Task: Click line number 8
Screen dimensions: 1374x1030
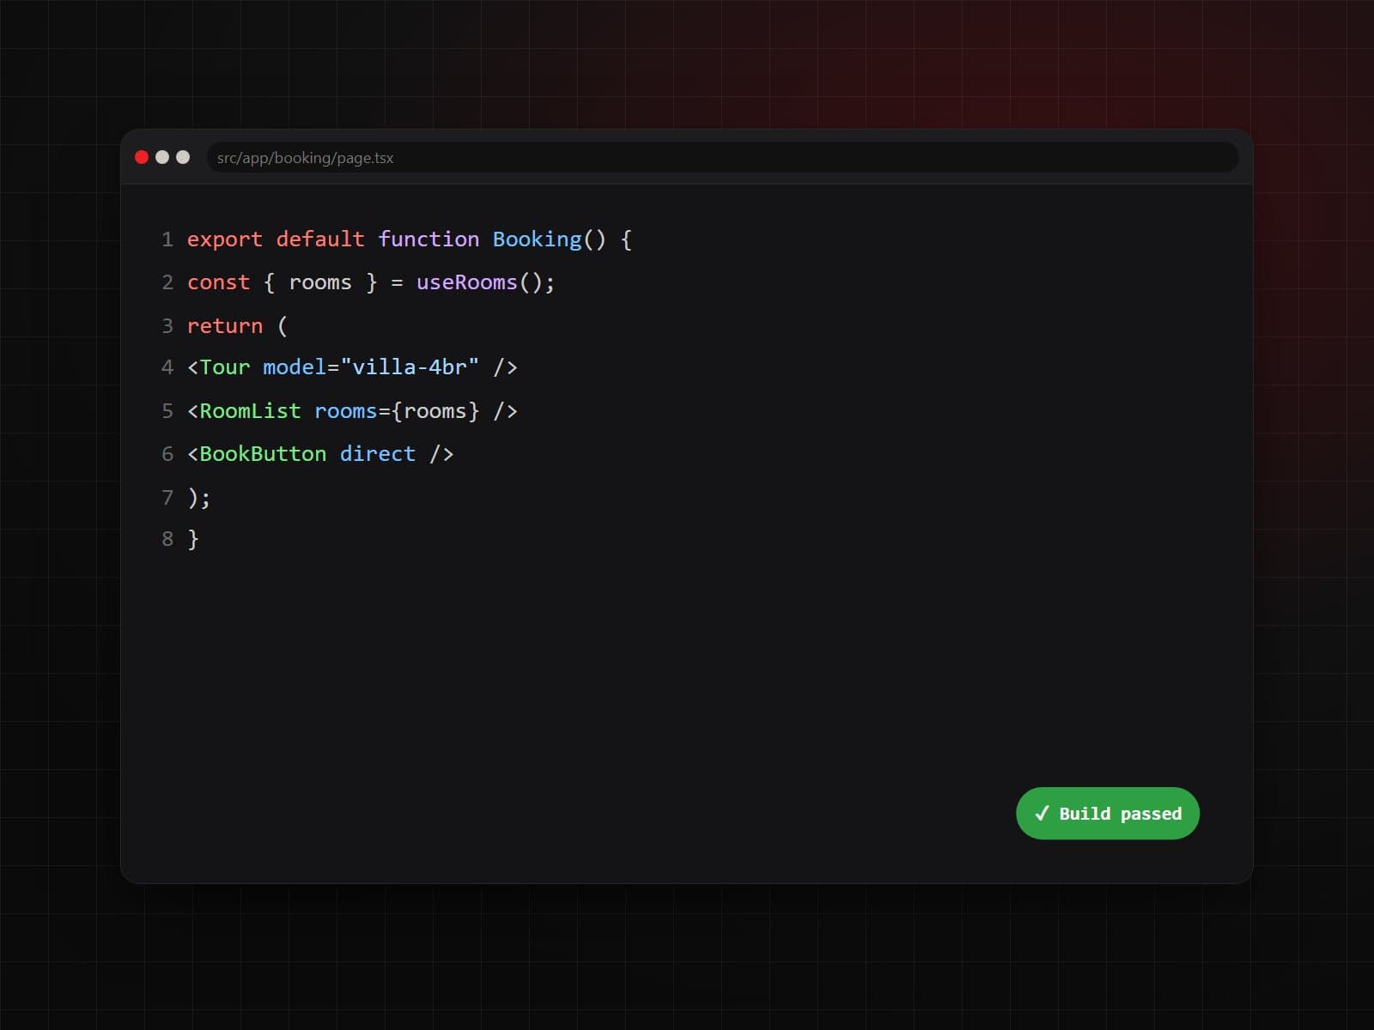Action: point(167,539)
